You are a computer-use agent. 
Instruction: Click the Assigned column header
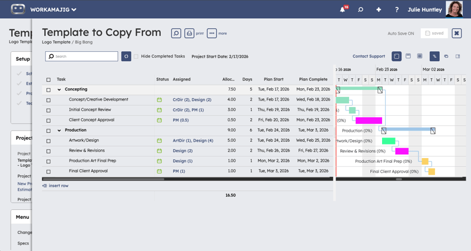pos(181,79)
